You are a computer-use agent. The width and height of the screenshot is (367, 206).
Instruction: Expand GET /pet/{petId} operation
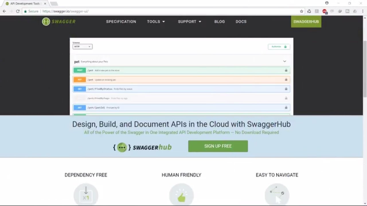pos(181,108)
